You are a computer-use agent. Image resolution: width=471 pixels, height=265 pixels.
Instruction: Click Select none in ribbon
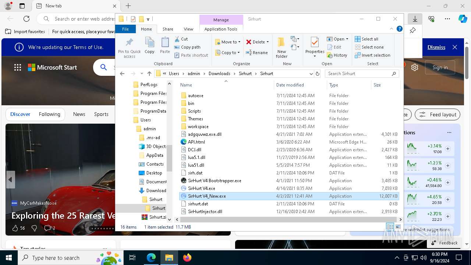coord(369,47)
